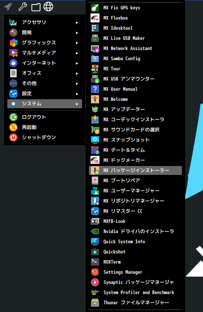Click the Quickshot camera icon

tap(95, 252)
